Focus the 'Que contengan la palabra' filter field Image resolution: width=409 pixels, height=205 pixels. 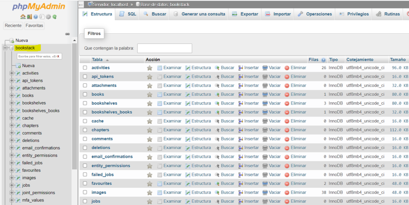[x=165, y=48]
